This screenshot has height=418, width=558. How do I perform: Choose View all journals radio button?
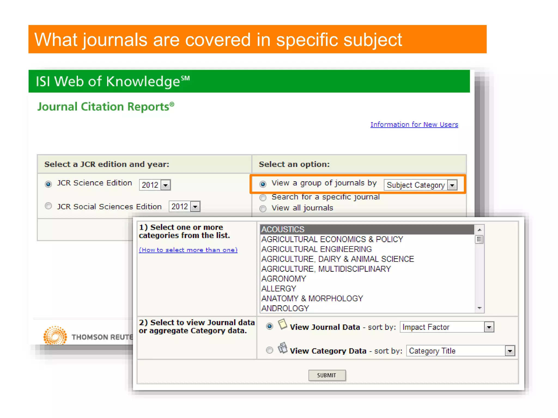[x=263, y=208]
